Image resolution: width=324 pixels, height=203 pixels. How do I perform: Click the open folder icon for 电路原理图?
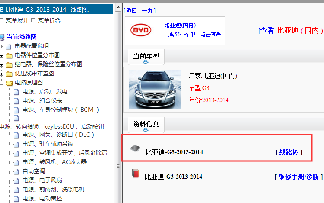coord(9,83)
